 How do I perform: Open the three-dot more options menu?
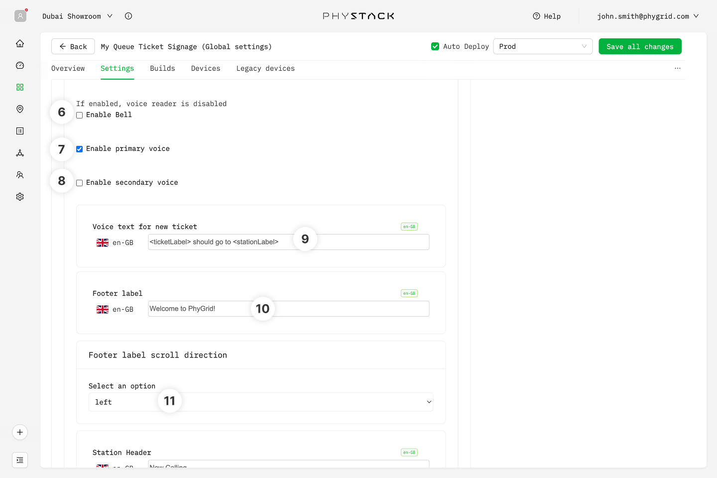click(677, 68)
